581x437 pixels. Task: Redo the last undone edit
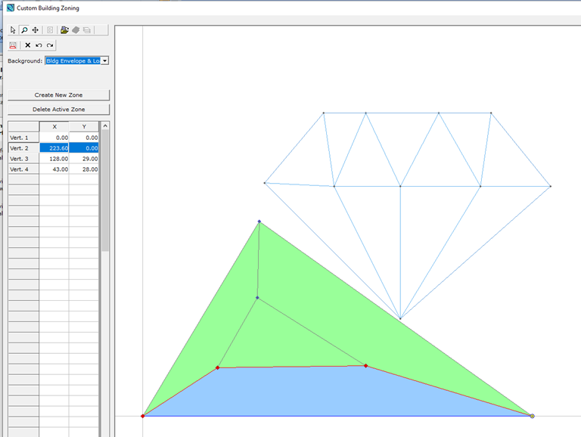tap(50, 45)
